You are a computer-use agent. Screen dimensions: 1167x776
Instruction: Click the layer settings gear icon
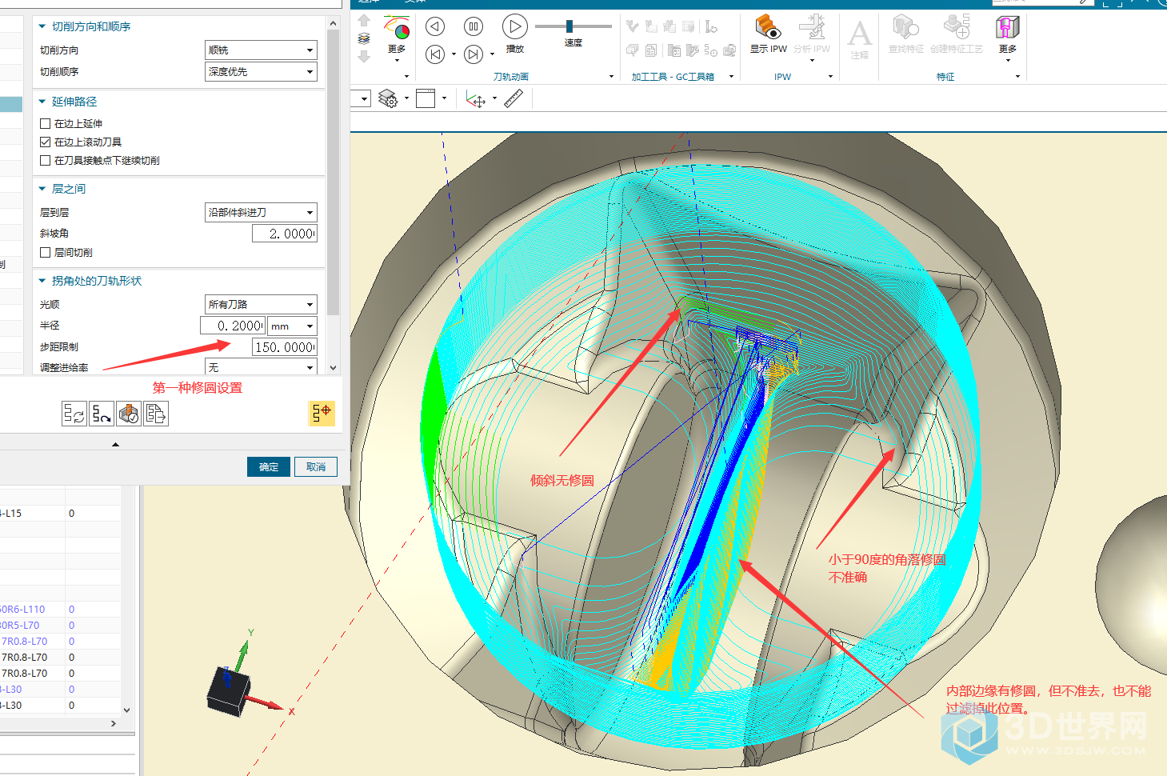tap(388, 99)
